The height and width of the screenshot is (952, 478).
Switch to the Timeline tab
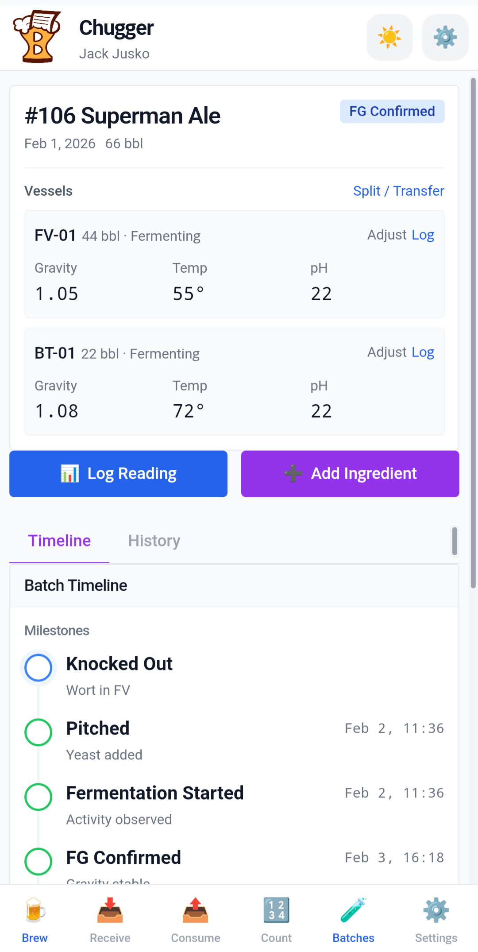(x=59, y=541)
